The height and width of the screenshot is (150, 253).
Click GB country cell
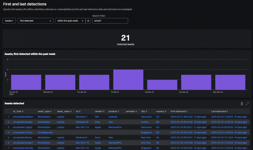tap(158, 122)
